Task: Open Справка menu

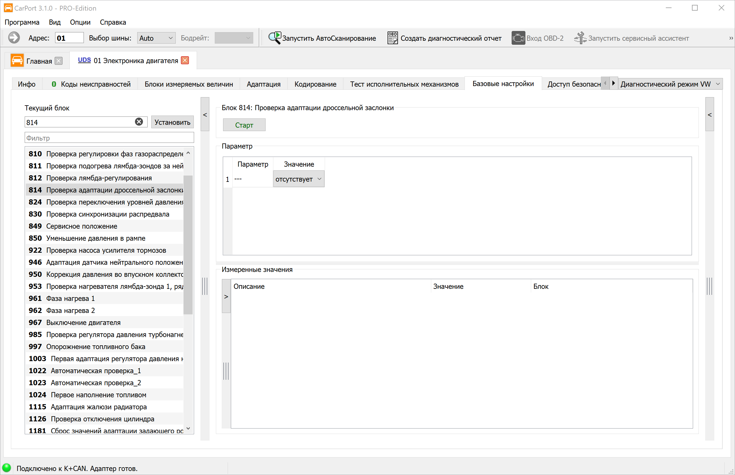Action: point(113,22)
